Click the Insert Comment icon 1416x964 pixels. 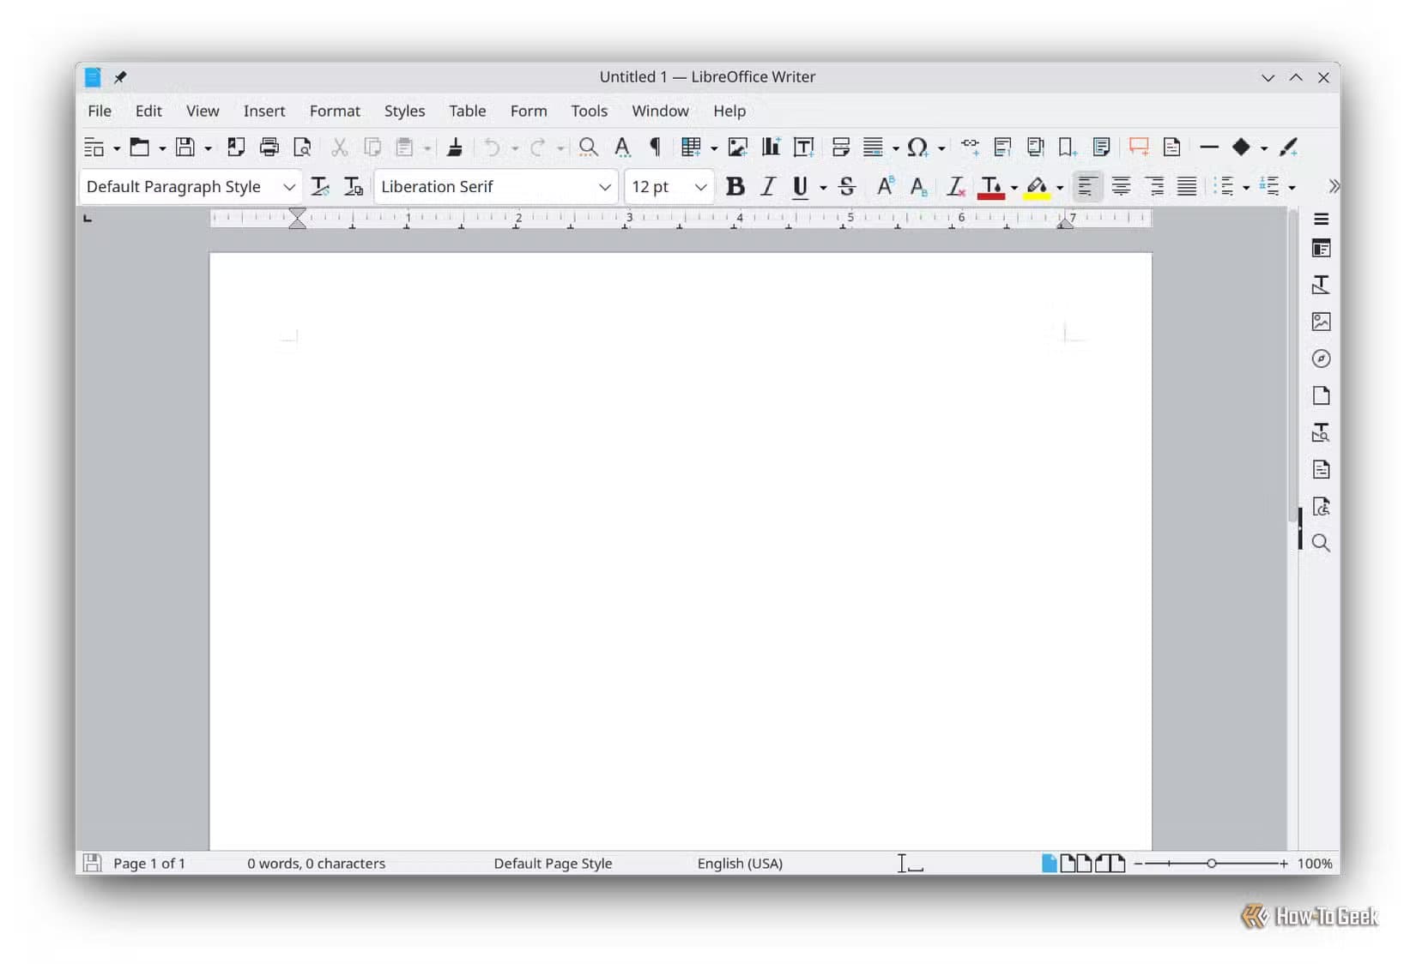1139,148
